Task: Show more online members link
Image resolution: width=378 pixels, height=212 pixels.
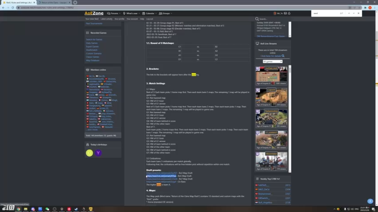Action: tap(92, 130)
